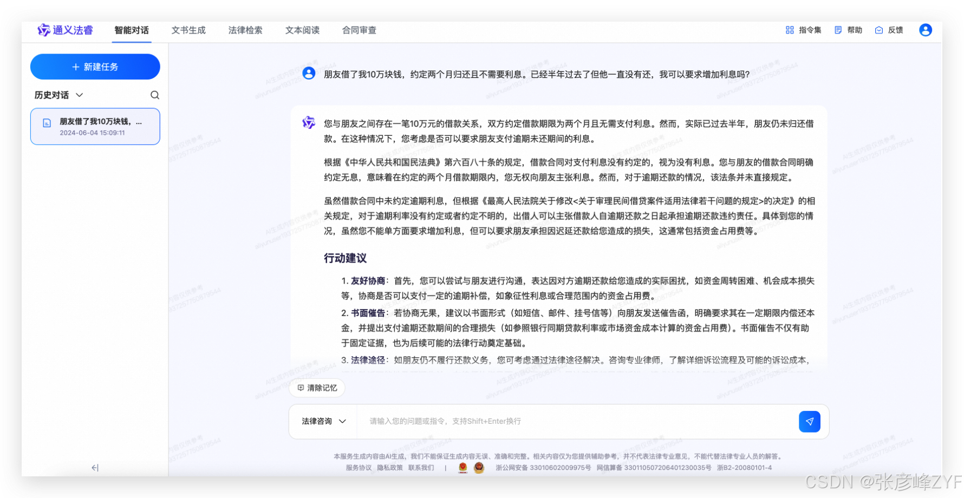Go to the 法律检索 tab
This screenshot has height=498, width=964.
point(245,30)
